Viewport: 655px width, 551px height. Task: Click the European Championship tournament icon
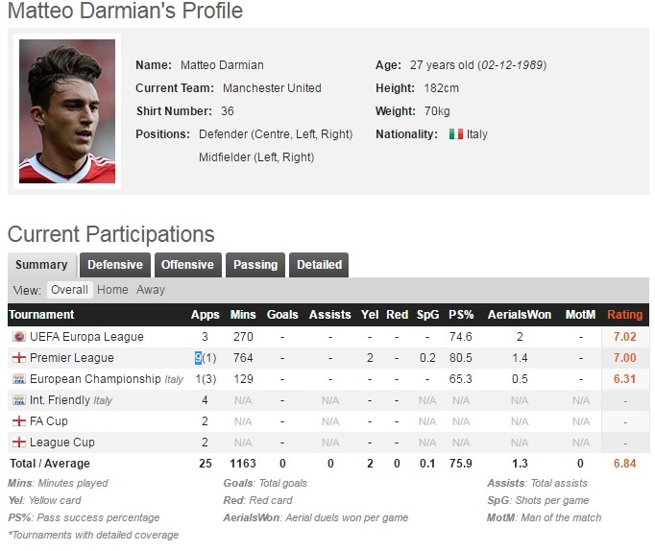coord(17,379)
